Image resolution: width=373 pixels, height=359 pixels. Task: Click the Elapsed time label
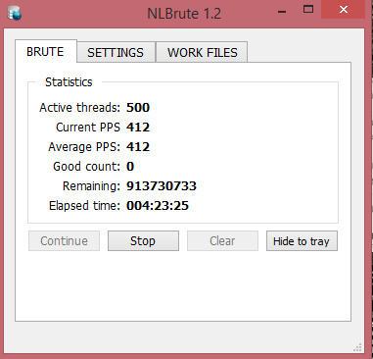click(x=84, y=206)
